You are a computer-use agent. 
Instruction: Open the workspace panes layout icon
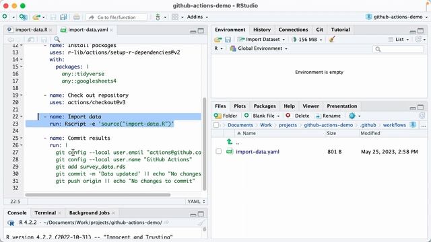[x=175, y=17]
